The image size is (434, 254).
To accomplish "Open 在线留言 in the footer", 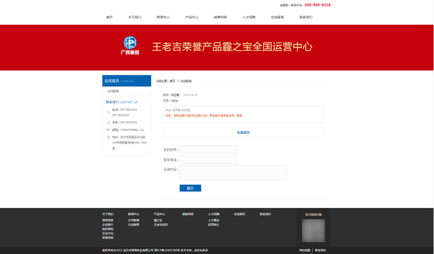I will [239, 214].
